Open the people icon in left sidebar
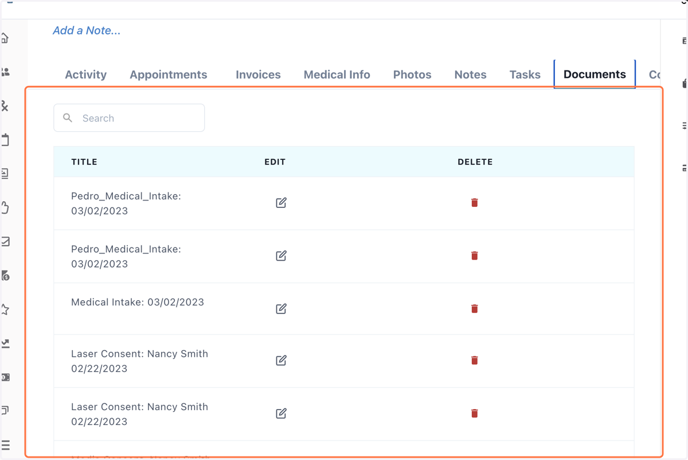Viewport: 688px width, 460px height. [x=5, y=72]
